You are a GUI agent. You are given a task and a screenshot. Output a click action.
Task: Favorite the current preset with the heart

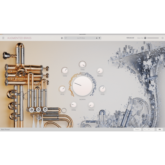[x=66, y=38]
